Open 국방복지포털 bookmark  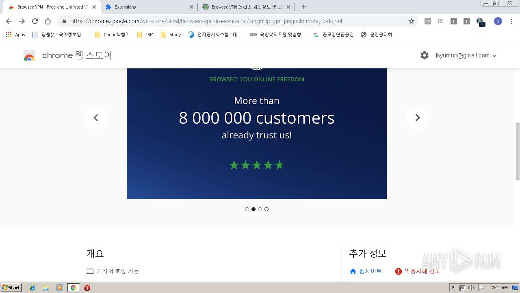tap(277, 35)
